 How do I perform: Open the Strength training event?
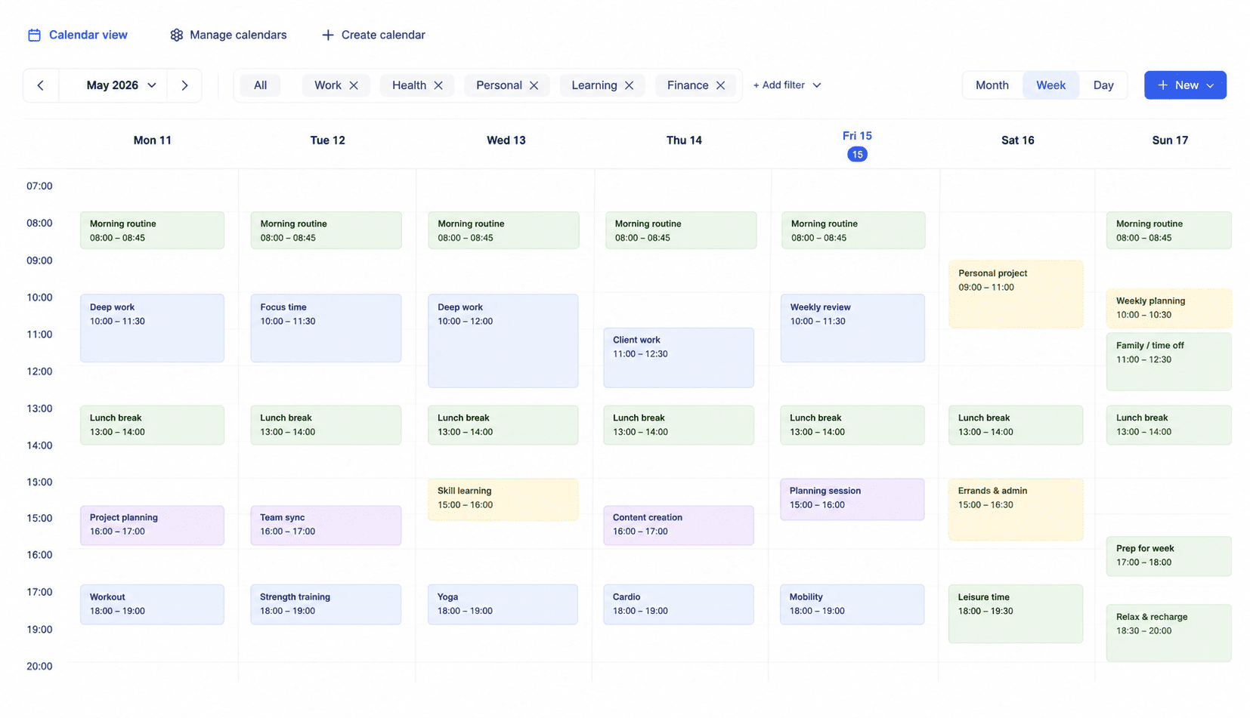point(326,604)
